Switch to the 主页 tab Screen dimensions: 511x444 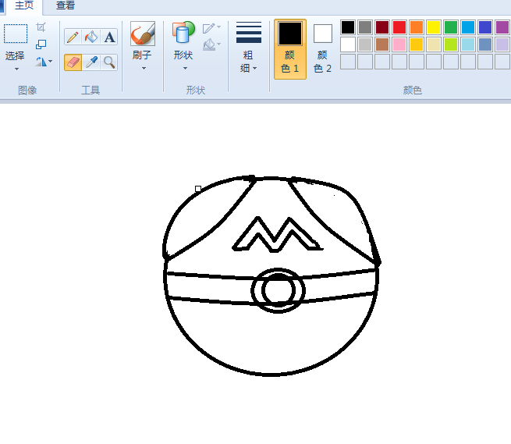[24, 5]
